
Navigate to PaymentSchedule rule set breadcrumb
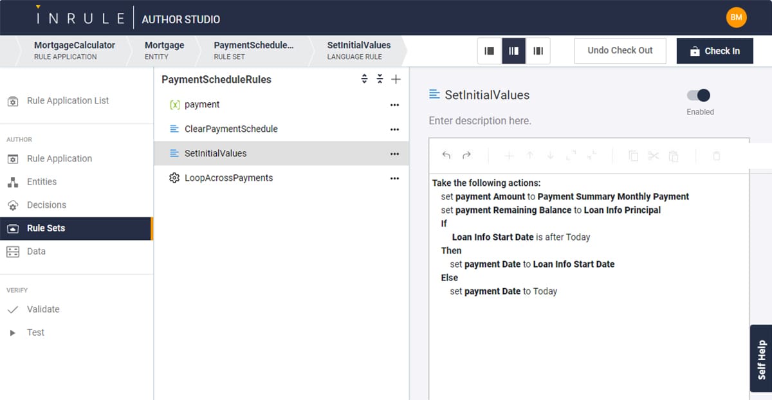[253, 50]
